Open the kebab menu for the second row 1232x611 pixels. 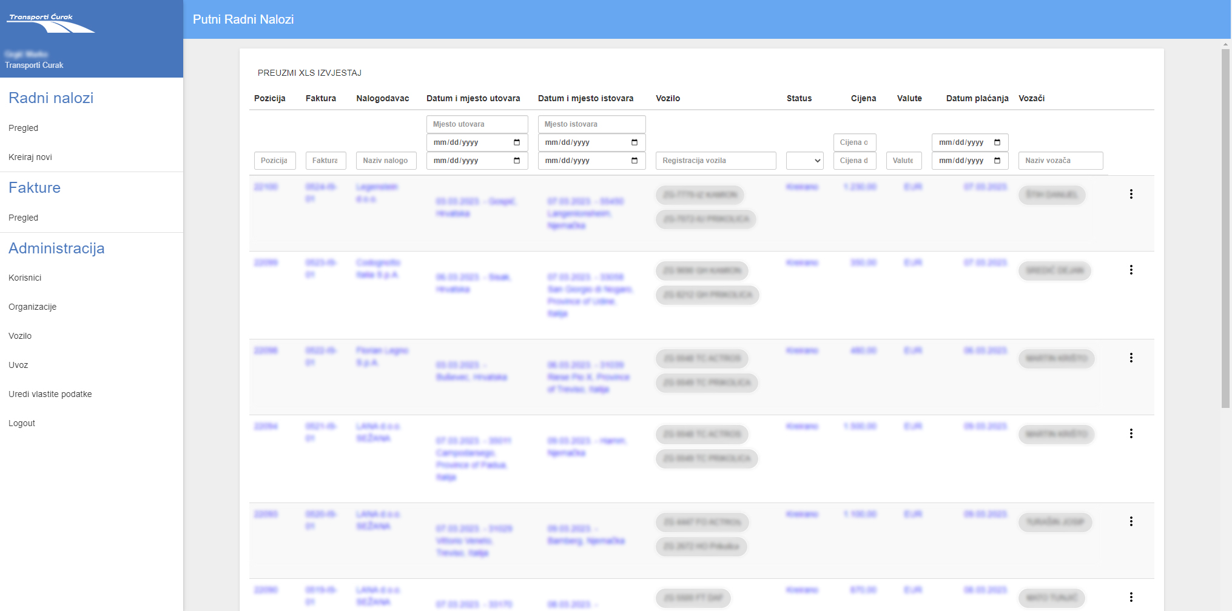coord(1131,270)
